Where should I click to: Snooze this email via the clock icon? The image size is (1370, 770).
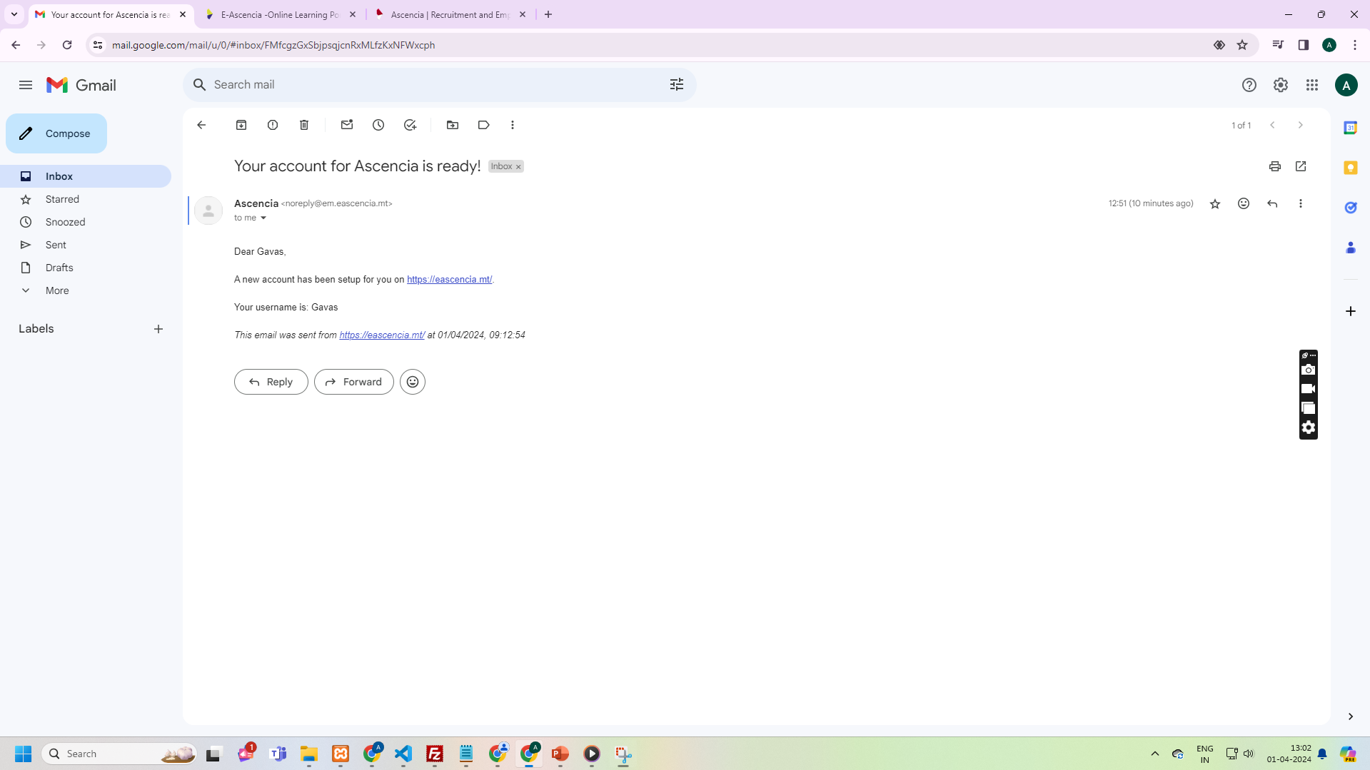(x=378, y=125)
